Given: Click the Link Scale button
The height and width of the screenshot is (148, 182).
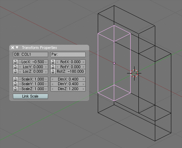Looking at the screenshot, I should pyautogui.click(x=30, y=96).
